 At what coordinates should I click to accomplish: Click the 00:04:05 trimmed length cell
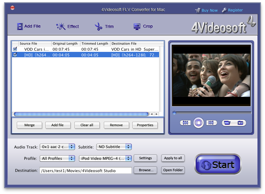click(90, 55)
